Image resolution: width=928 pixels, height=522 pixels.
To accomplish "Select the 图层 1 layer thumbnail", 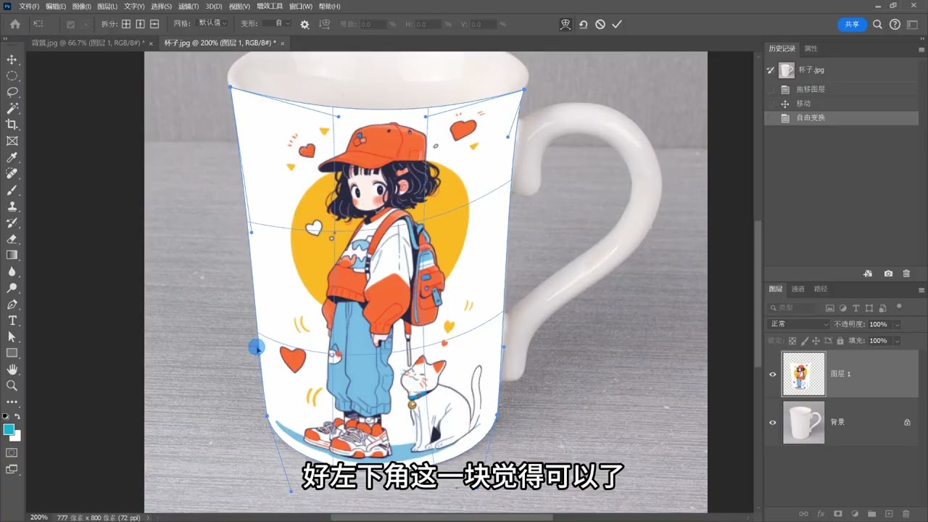I will tap(803, 374).
